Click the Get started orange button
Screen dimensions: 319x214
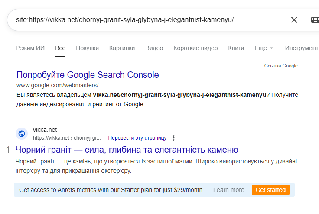(270, 190)
